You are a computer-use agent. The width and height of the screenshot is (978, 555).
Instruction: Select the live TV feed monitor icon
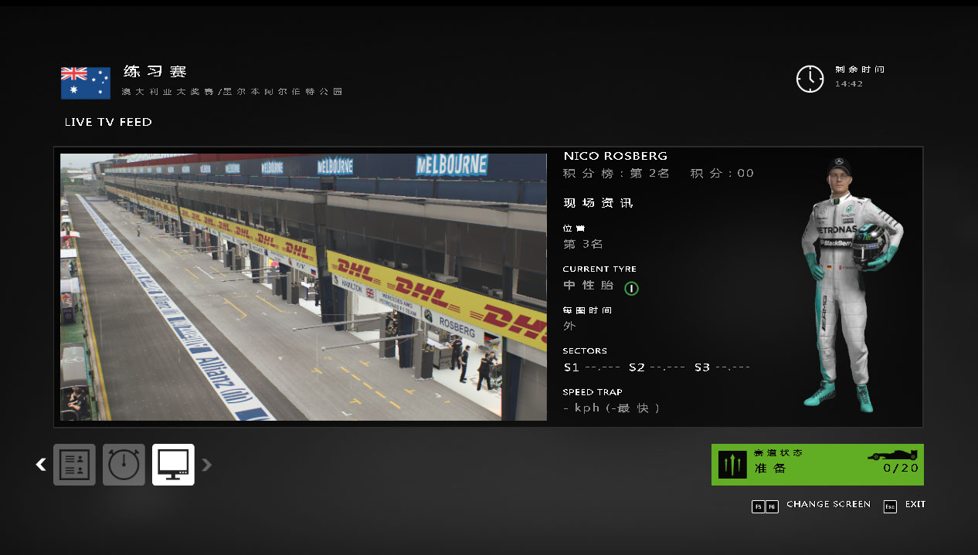point(173,465)
